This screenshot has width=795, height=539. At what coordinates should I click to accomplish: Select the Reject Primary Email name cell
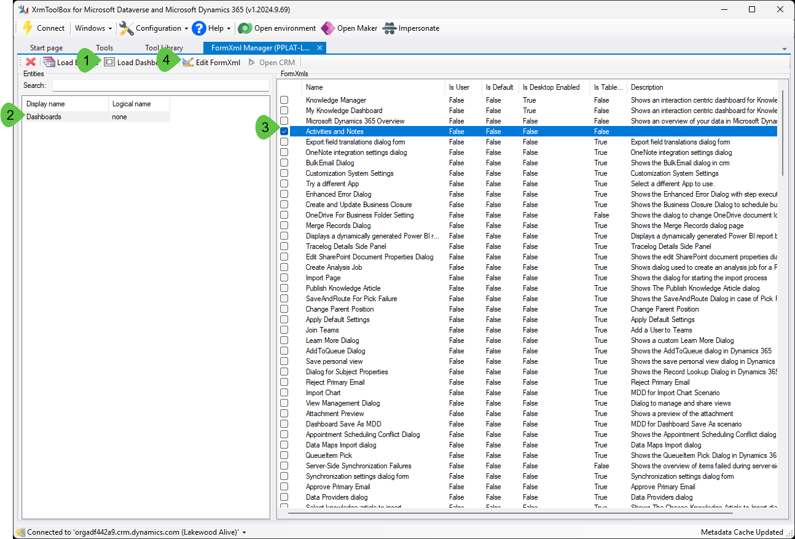coord(335,382)
